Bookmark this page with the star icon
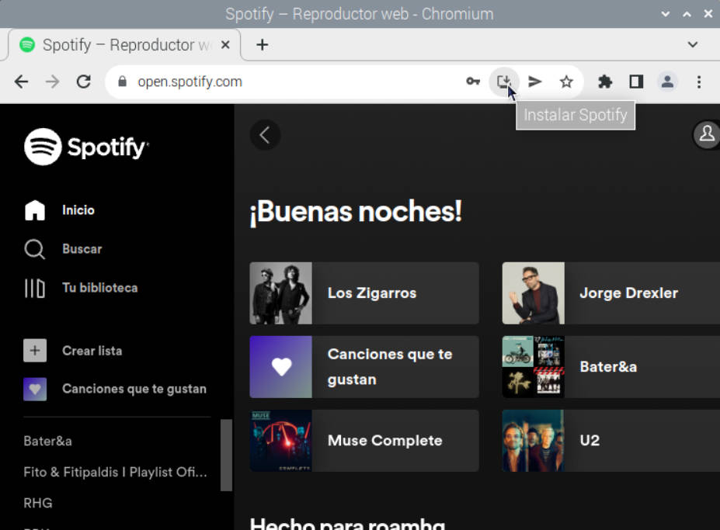The height and width of the screenshot is (530, 720). coord(566,81)
